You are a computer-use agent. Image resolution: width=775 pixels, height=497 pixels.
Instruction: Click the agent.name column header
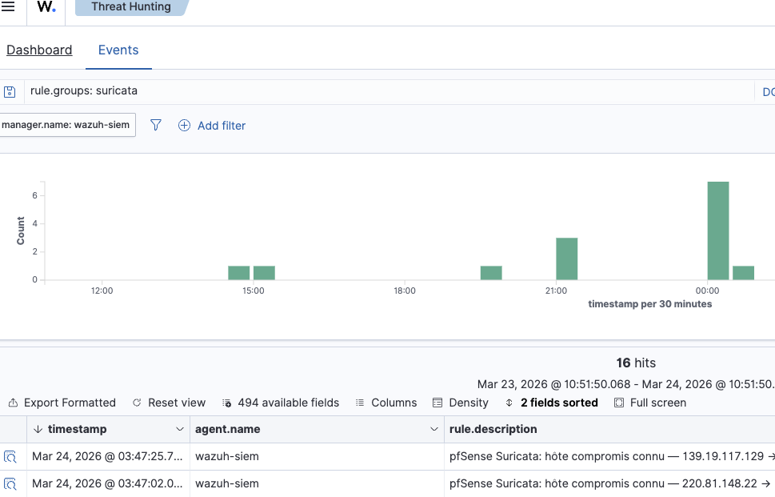317,429
